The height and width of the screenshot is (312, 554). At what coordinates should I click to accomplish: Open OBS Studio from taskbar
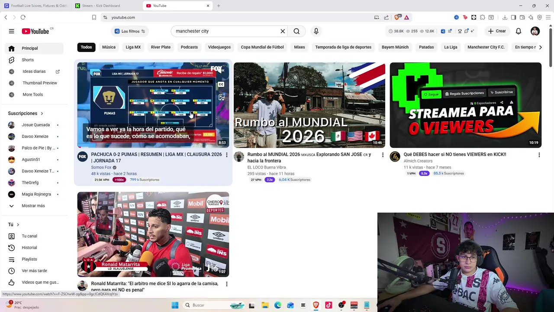click(341, 305)
